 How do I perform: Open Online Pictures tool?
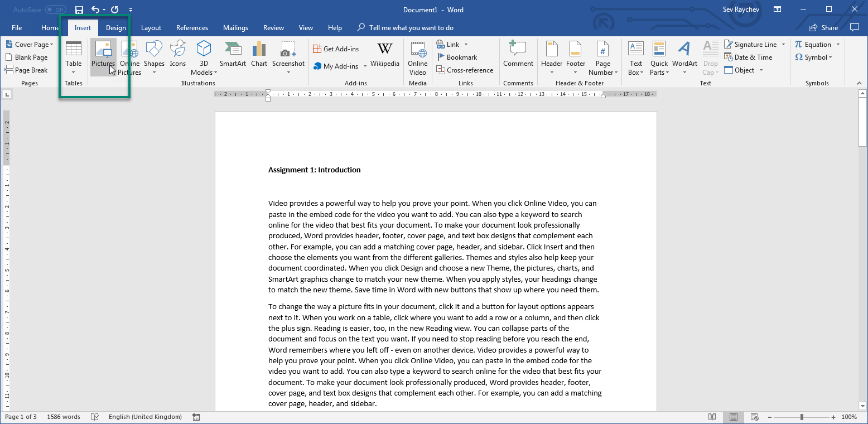130,57
